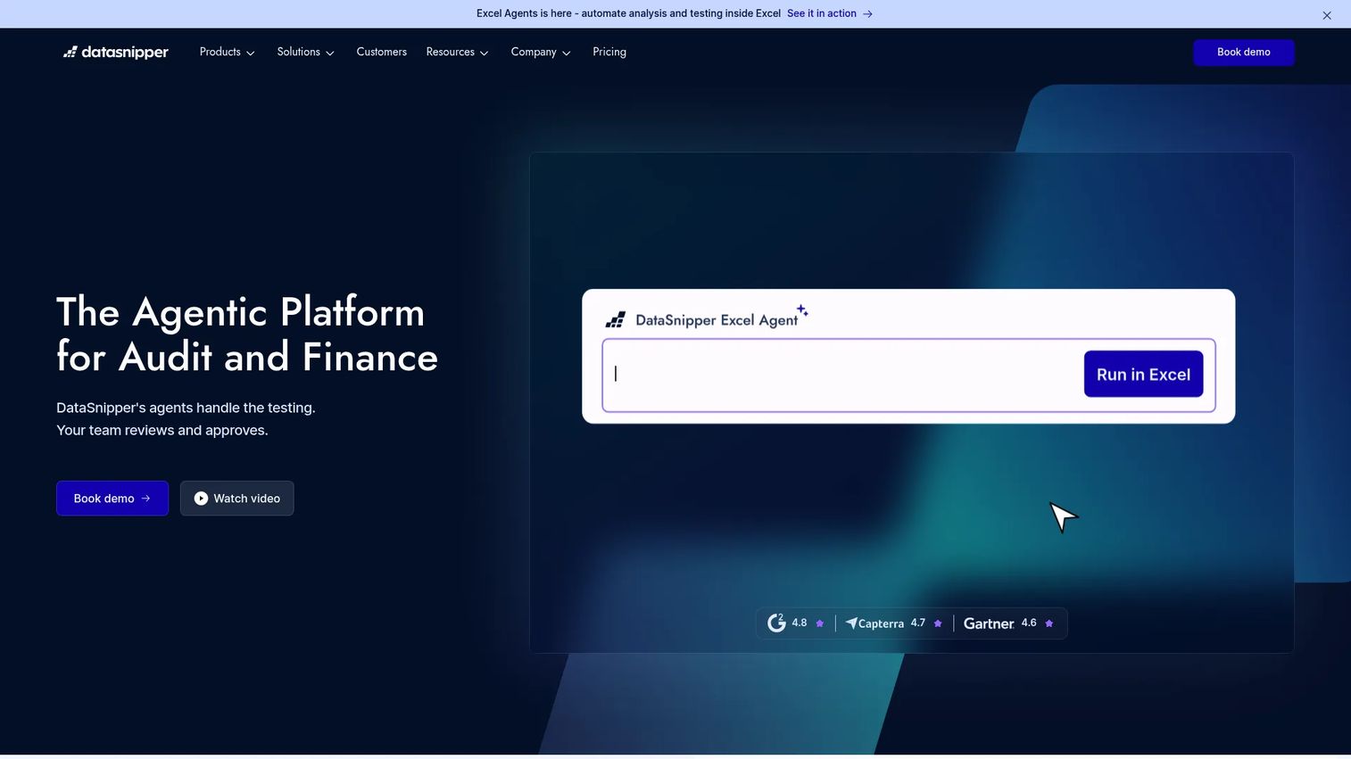Open the Company dropdown menu
This screenshot has height=759, width=1351.
(541, 53)
